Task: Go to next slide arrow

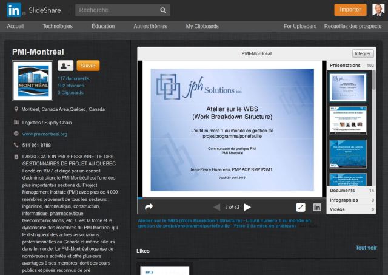Action: point(247,207)
